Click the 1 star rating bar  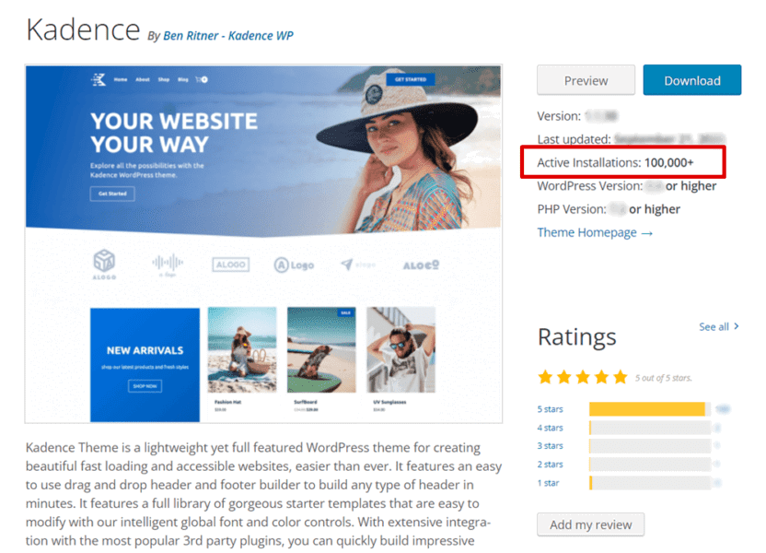coord(650,483)
